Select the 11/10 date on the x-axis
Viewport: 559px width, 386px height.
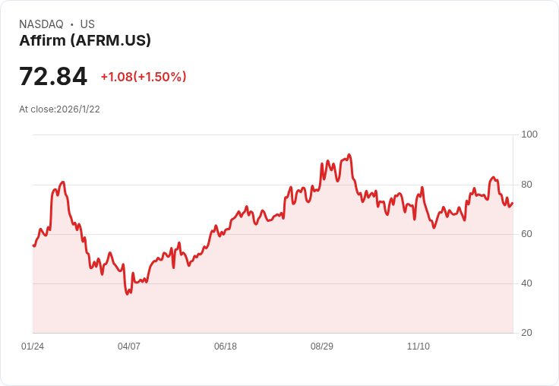(418, 346)
